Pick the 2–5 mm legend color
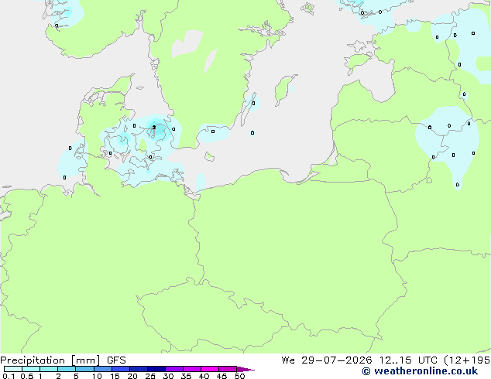Screen dimensions: 491x379 tap(67, 369)
